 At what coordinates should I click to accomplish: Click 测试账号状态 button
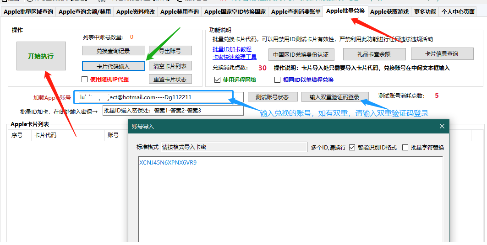(x=272, y=97)
